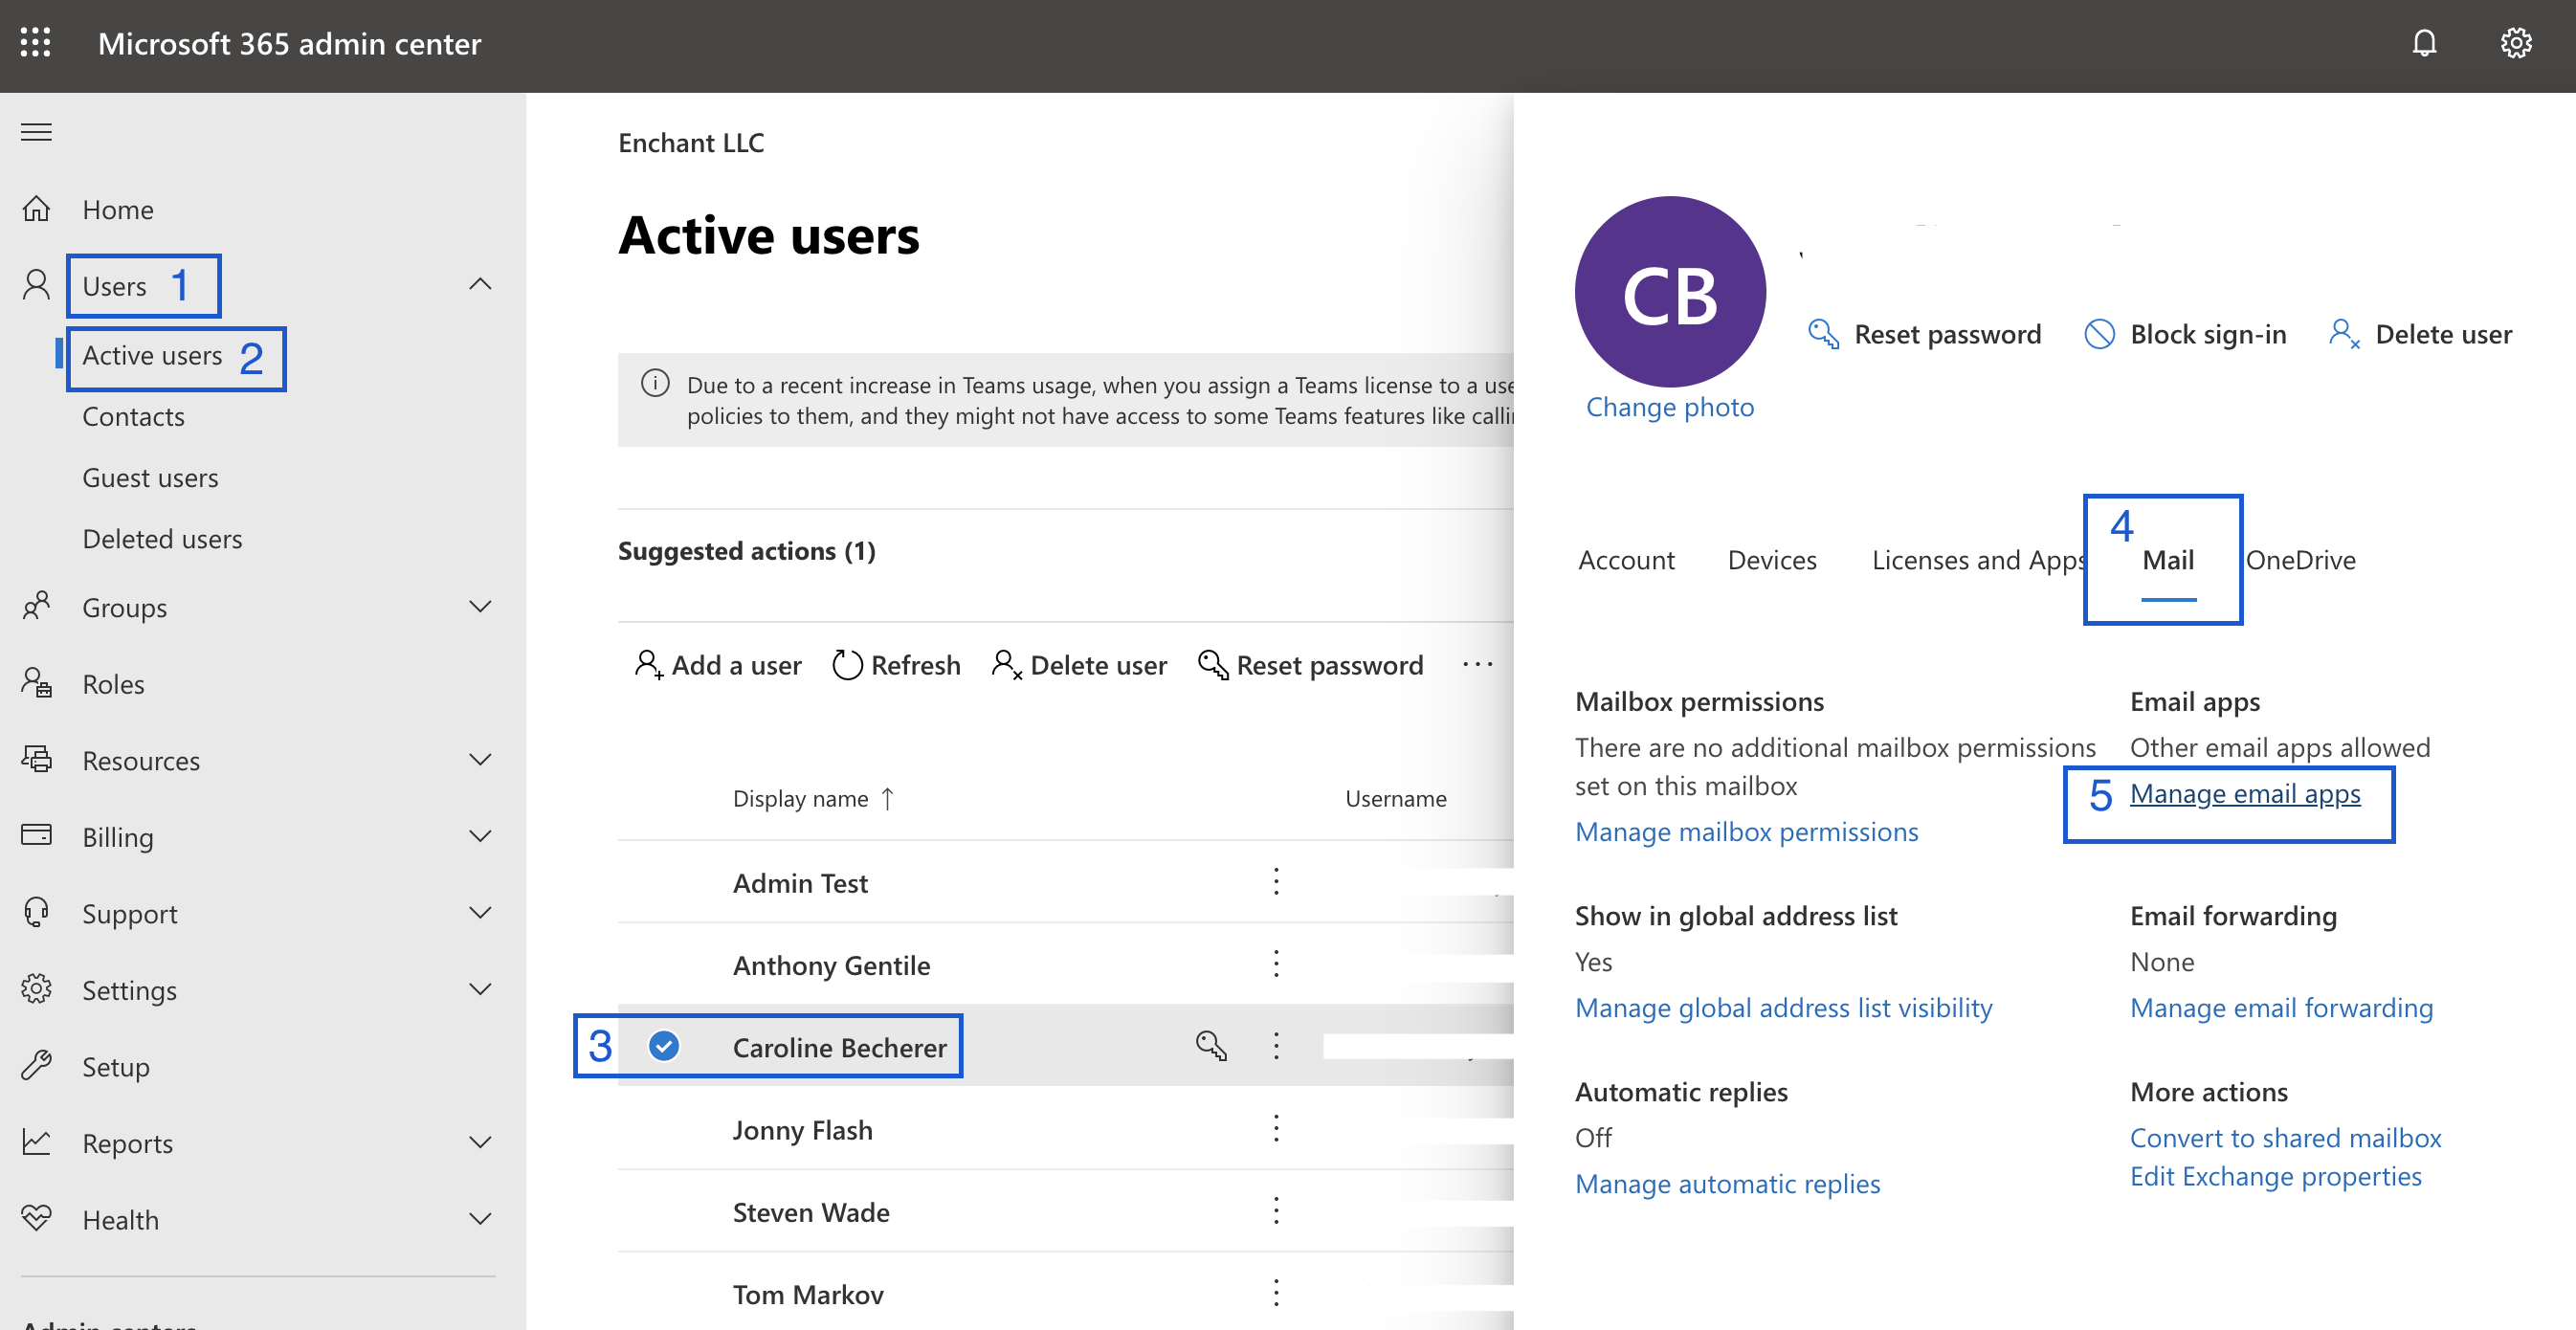2576x1330 pixels.
Task: Open Manage email apps link
Action: click(2245, 793)
